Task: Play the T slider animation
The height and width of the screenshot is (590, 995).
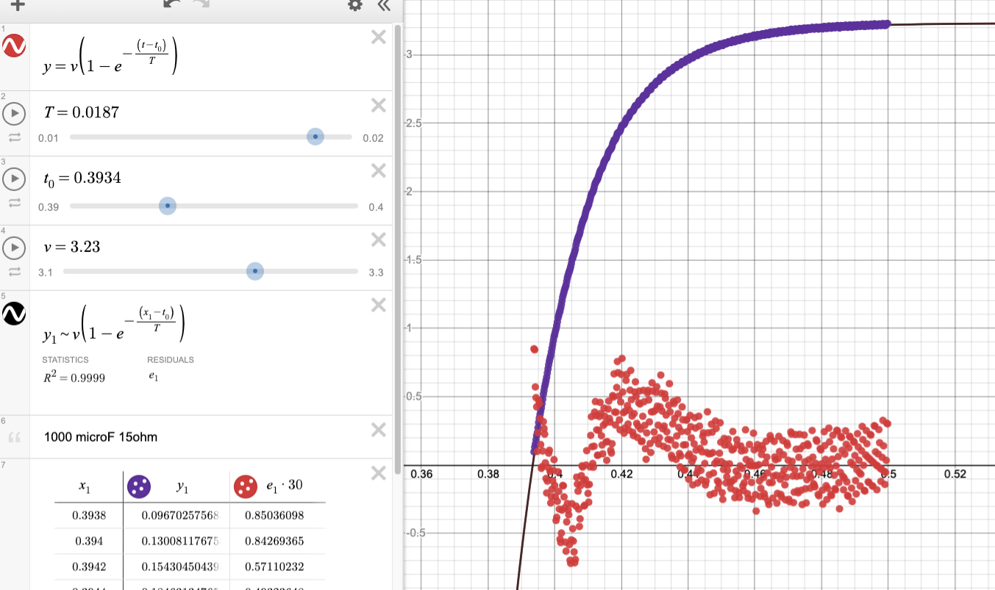Action: point(14,113)
